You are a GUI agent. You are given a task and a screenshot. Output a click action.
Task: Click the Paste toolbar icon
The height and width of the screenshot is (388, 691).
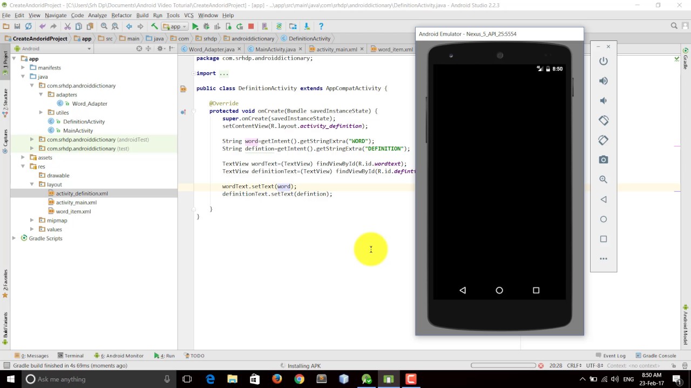click(90, 26)
